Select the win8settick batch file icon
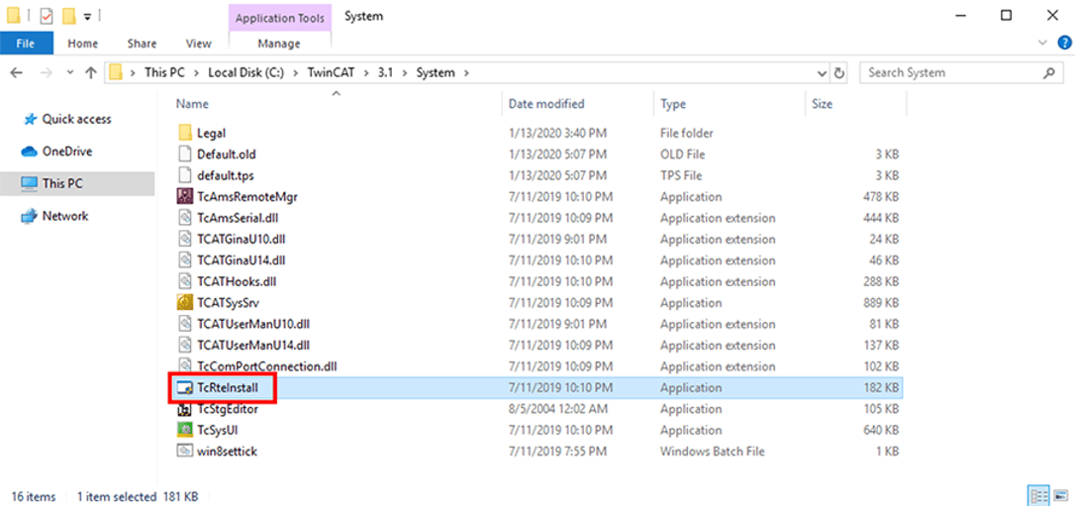The image size is (1076, 513). 185,452
